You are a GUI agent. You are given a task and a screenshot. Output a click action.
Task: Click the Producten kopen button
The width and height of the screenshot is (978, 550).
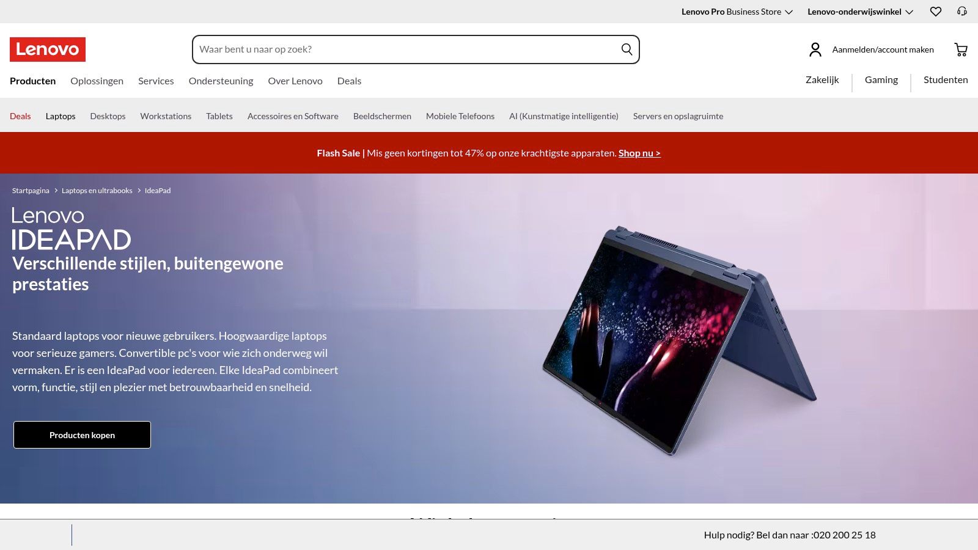click(82, 435)
